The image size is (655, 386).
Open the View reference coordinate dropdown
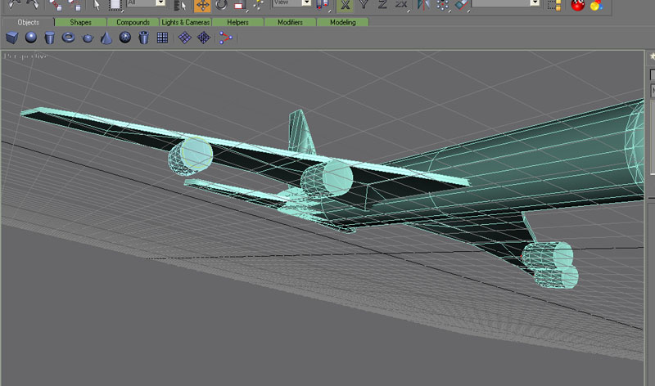[305, 3]
